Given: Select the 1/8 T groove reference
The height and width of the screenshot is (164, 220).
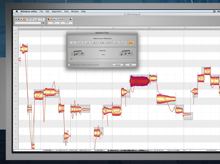Looking at the screenshot, I should (x=95, y=43).
